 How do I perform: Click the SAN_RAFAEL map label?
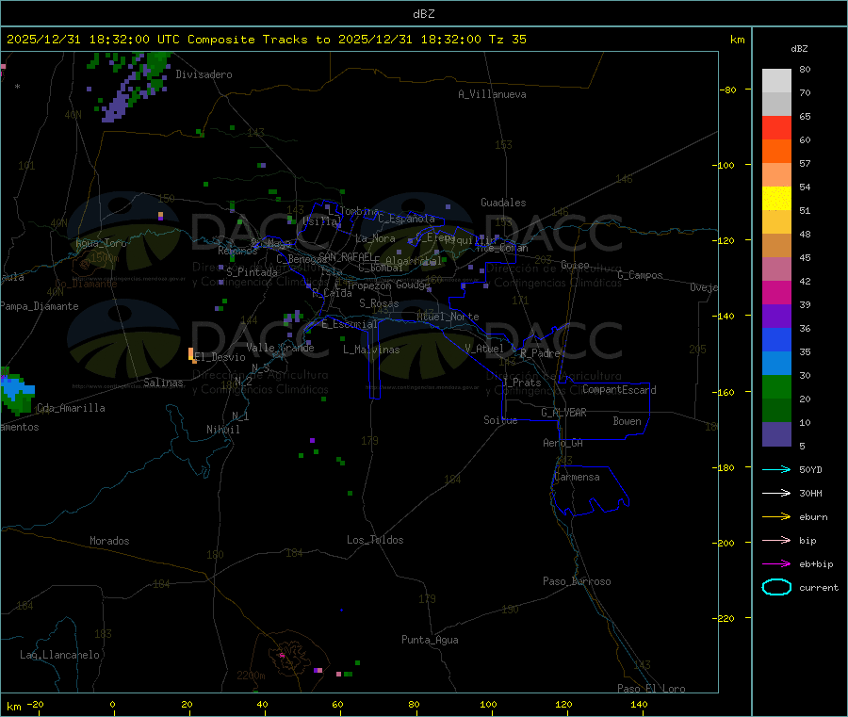tap(346, 256)
